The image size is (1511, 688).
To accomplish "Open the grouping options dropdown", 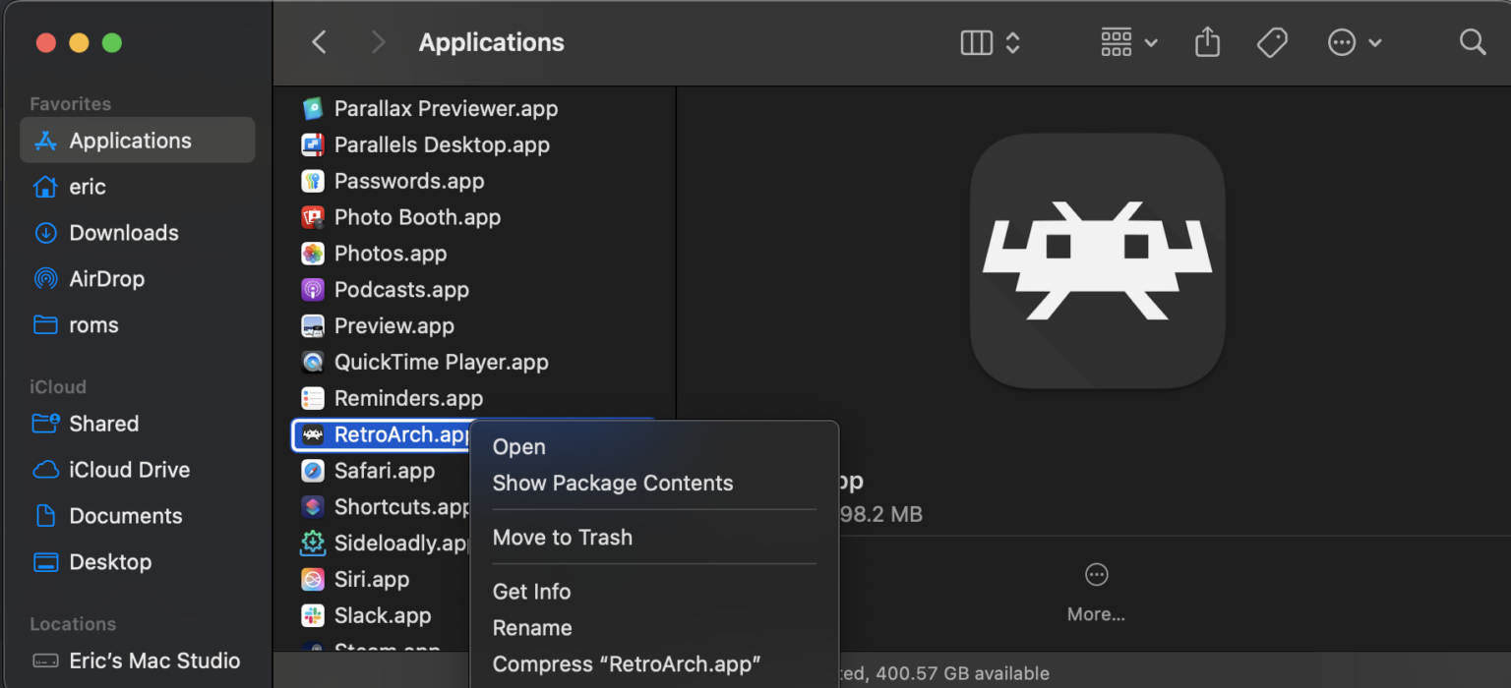I will pyautogui.click(x=1127, y=41).
